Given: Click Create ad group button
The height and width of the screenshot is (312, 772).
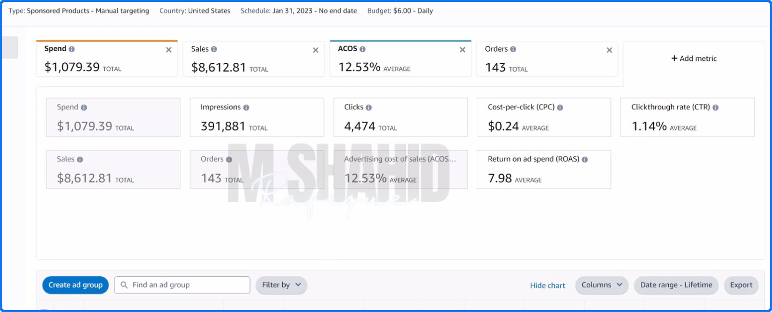Looking at the screenshot, I should coord(75,285).
